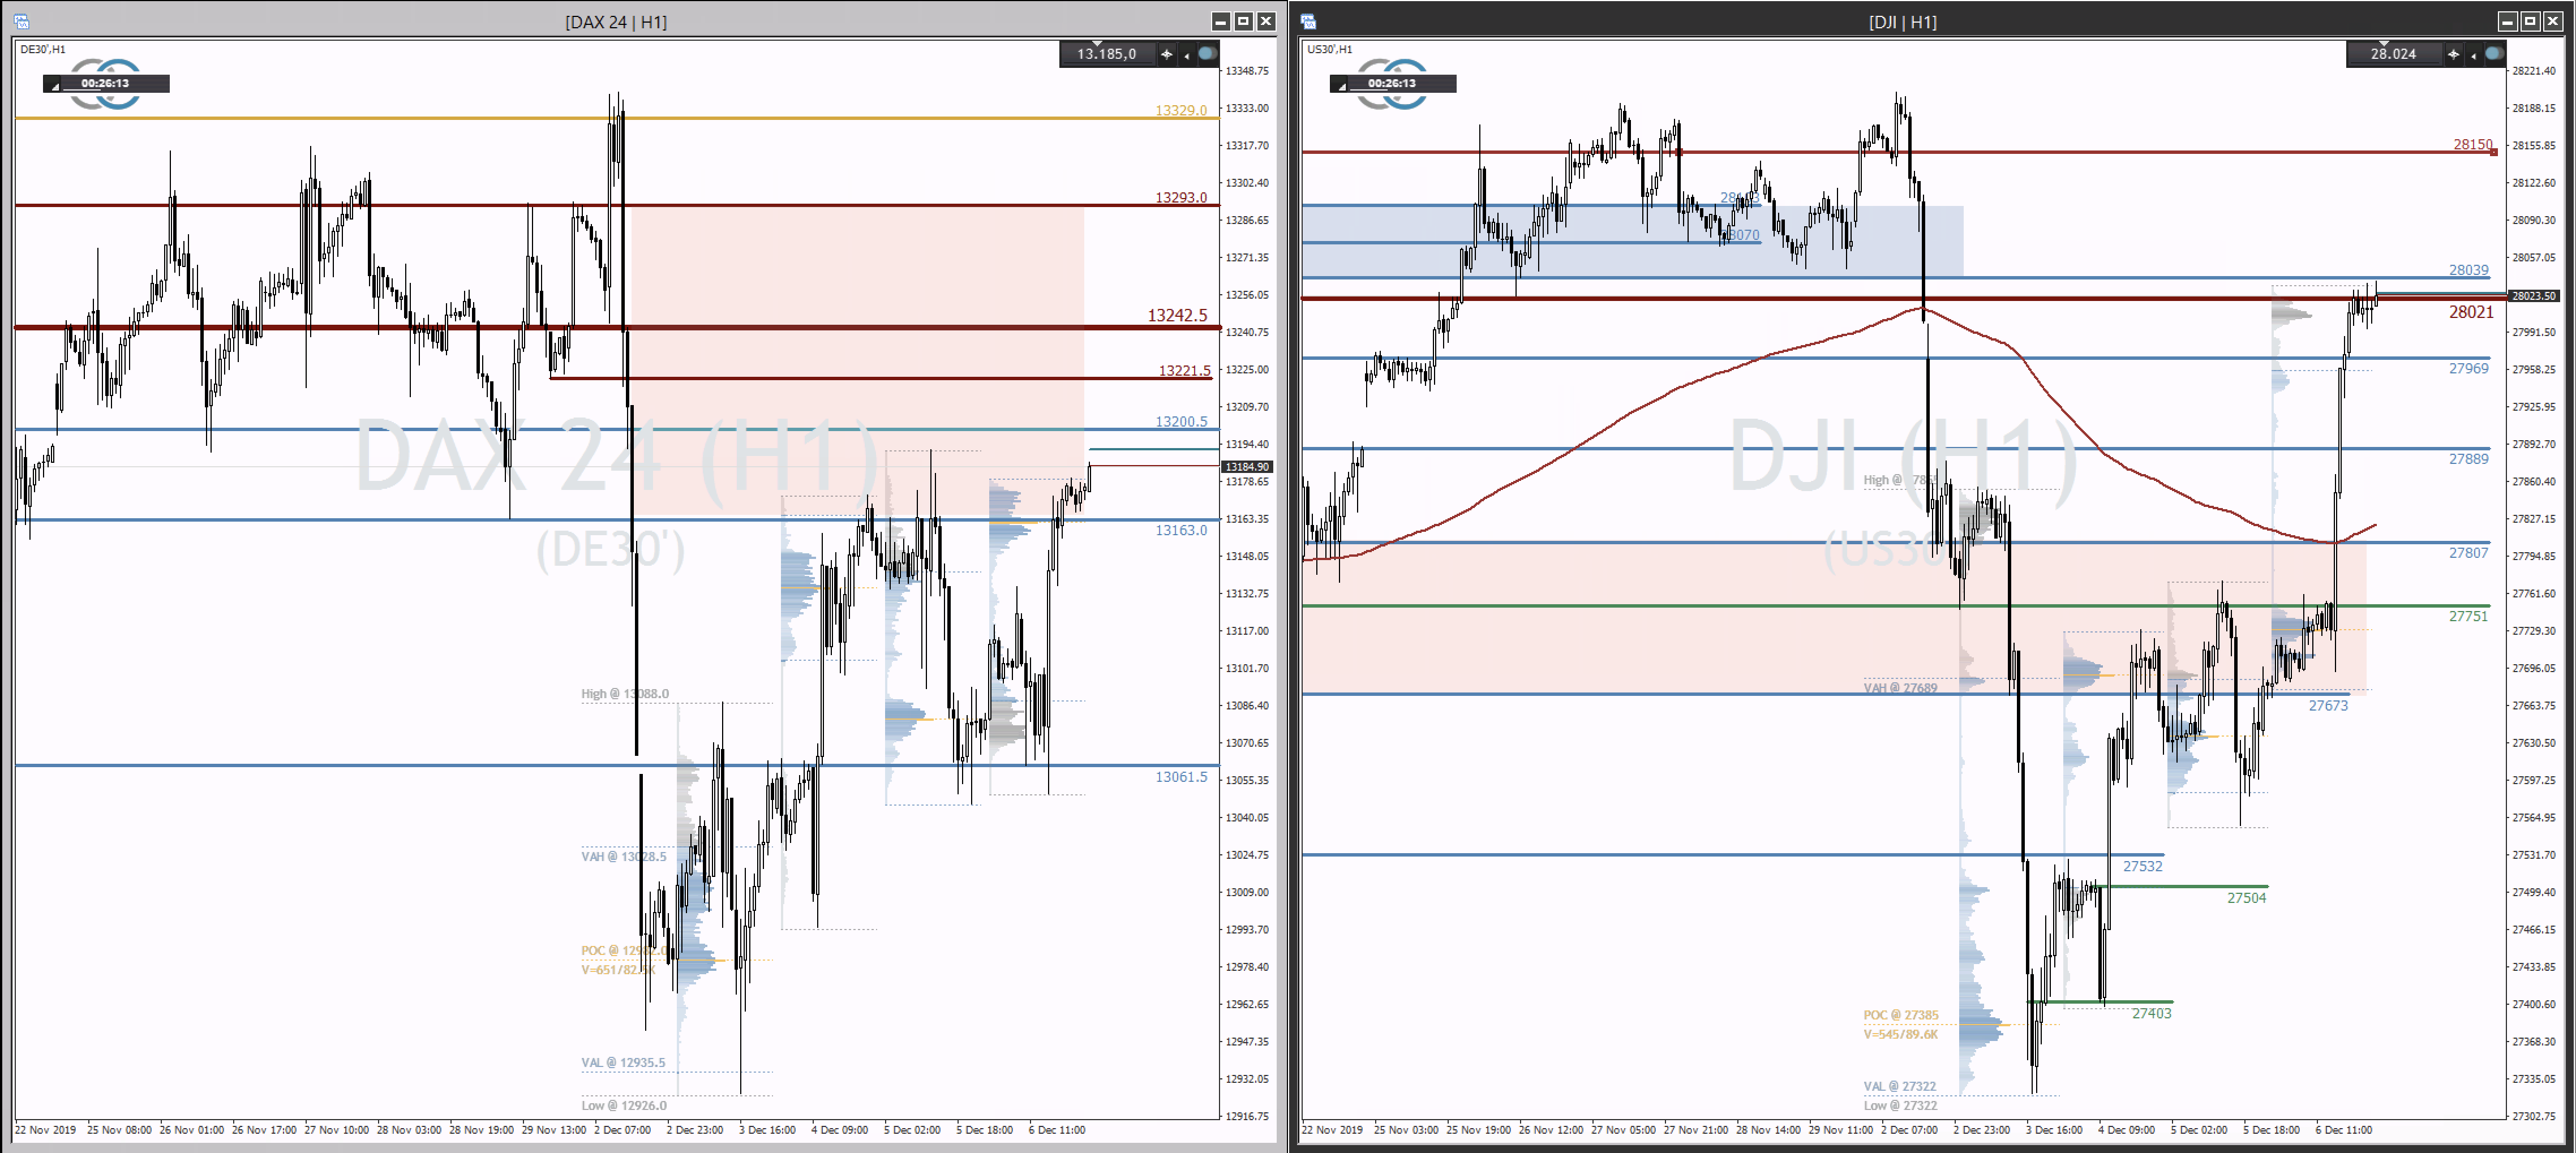The height and width of the screenshot is (1153, 2576).
Task: Select the 27751 green level label
Action: coord(2468,616)
